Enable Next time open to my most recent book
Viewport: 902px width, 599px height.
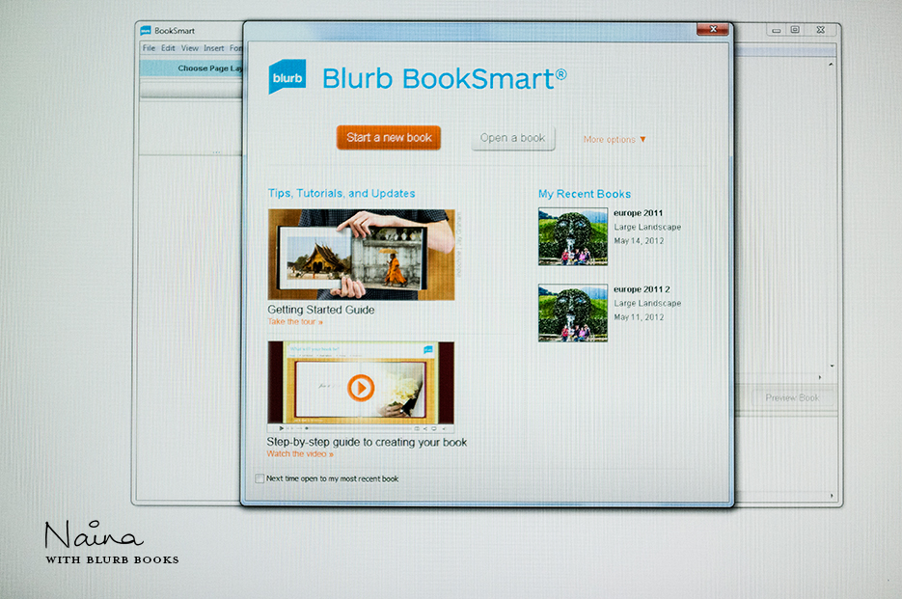[x=260, y=478]
